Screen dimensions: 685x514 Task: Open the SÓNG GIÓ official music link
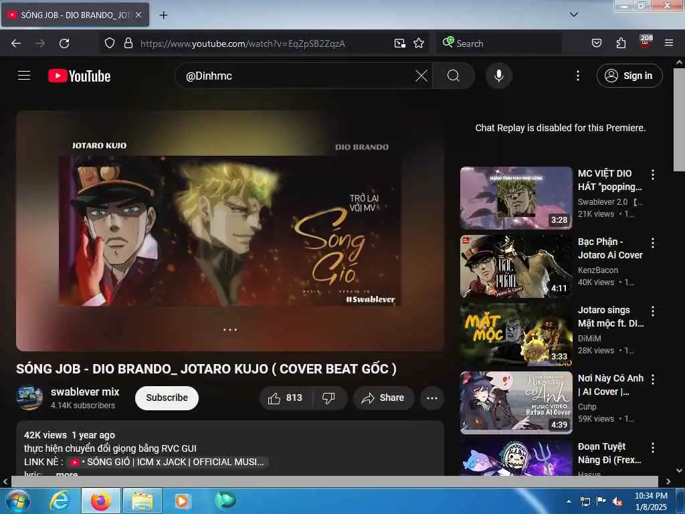click(x=167, y=462)
